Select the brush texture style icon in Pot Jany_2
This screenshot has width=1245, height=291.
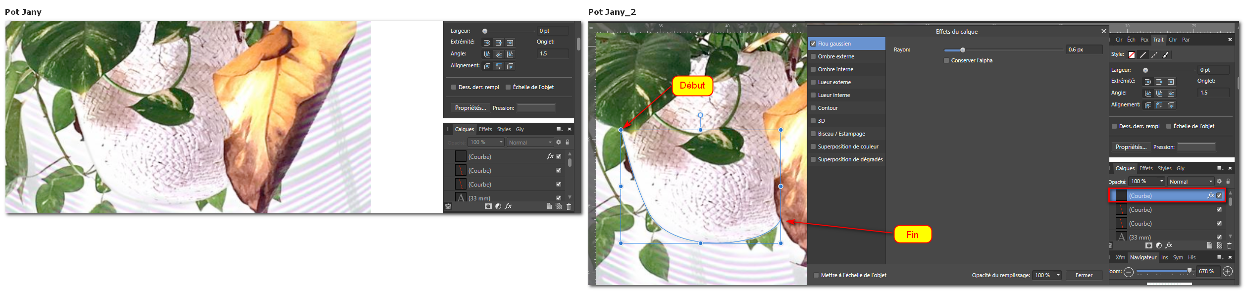pos(1166,55)
